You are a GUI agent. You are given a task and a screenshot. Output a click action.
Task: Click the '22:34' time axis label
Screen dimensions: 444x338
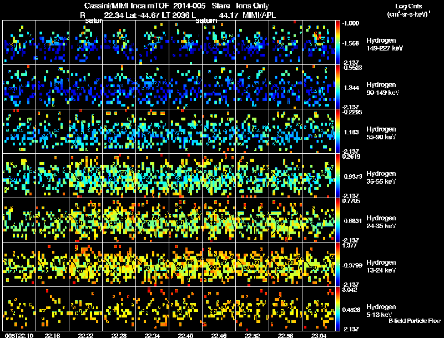pos(152,336)
